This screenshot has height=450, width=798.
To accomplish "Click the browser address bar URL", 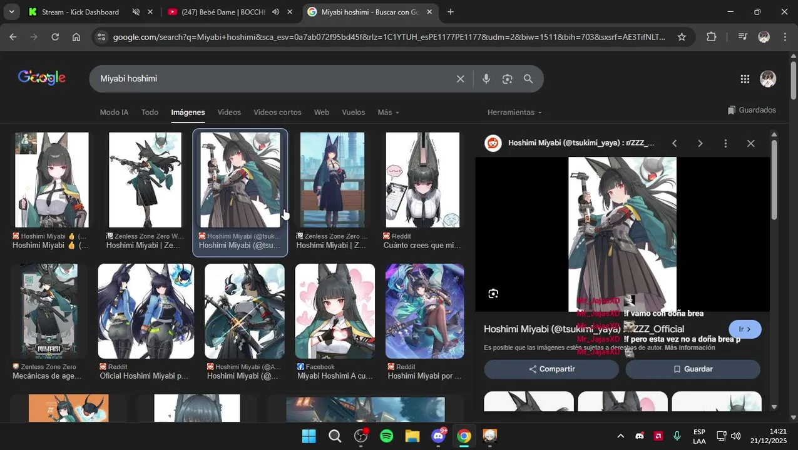I will (389, 37).
